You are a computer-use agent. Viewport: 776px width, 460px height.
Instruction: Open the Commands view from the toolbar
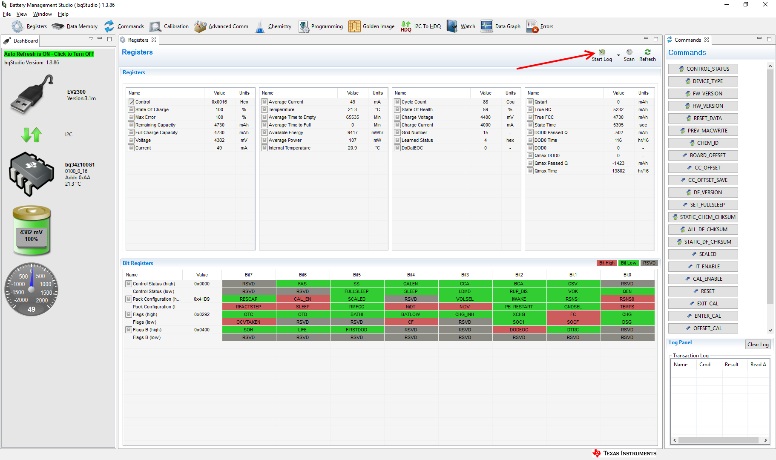coord(124,26)
